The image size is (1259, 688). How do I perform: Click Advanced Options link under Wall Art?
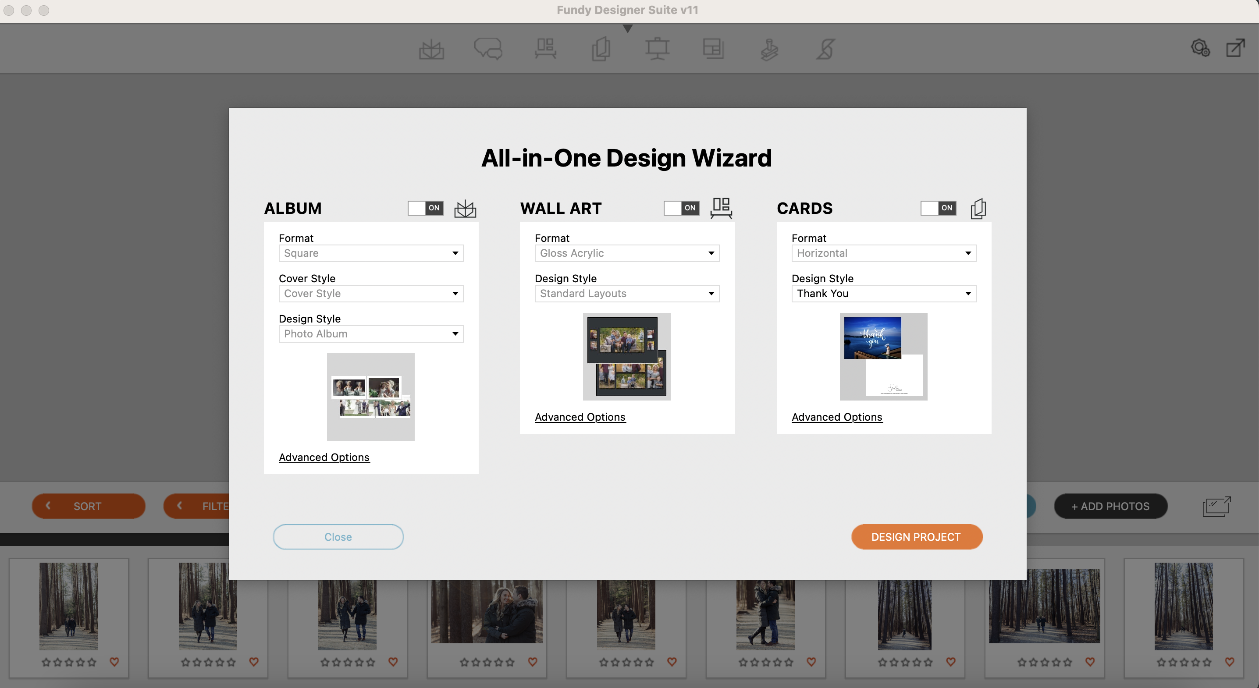pos(580,417)
